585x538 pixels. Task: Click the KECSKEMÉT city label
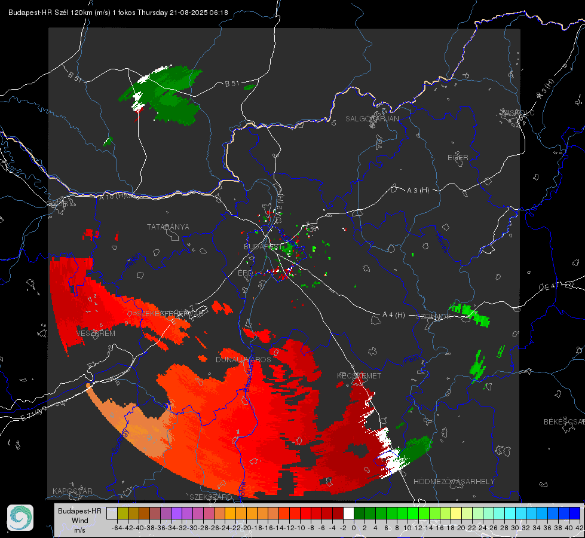(359, 376)
